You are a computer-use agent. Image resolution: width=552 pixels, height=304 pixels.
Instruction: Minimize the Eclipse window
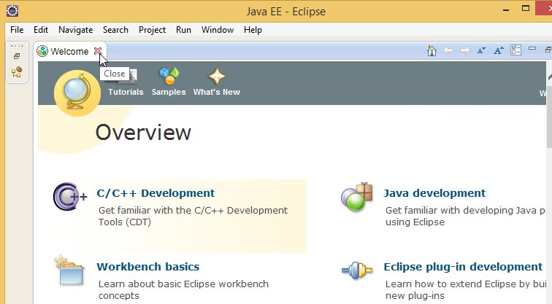click(x=506, y=10)
